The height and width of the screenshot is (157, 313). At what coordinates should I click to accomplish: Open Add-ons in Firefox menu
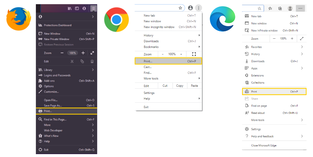(66, 81)
